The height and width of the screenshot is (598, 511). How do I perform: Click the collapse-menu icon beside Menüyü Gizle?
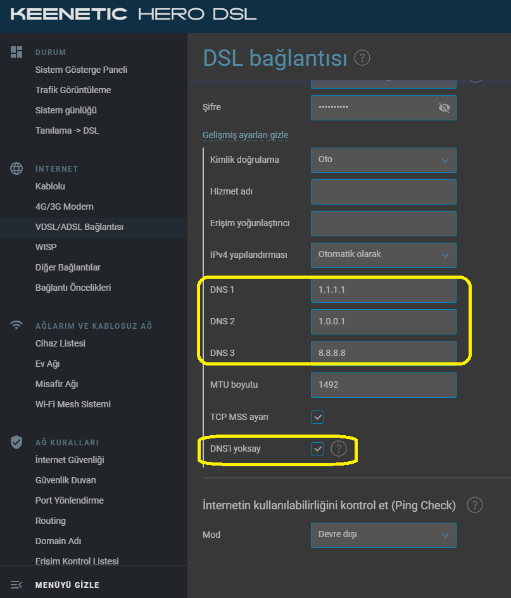16,585
